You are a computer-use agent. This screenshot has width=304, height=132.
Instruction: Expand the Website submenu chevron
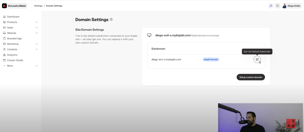click(x=37, y=33)
